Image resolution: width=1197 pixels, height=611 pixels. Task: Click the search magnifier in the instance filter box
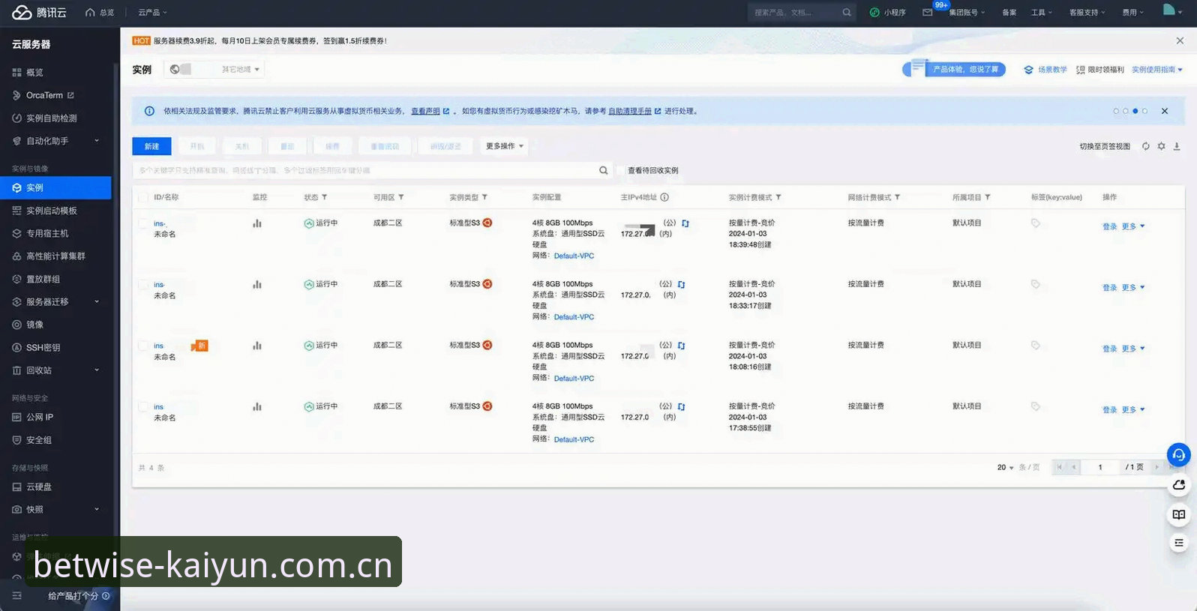pos(604,171)
